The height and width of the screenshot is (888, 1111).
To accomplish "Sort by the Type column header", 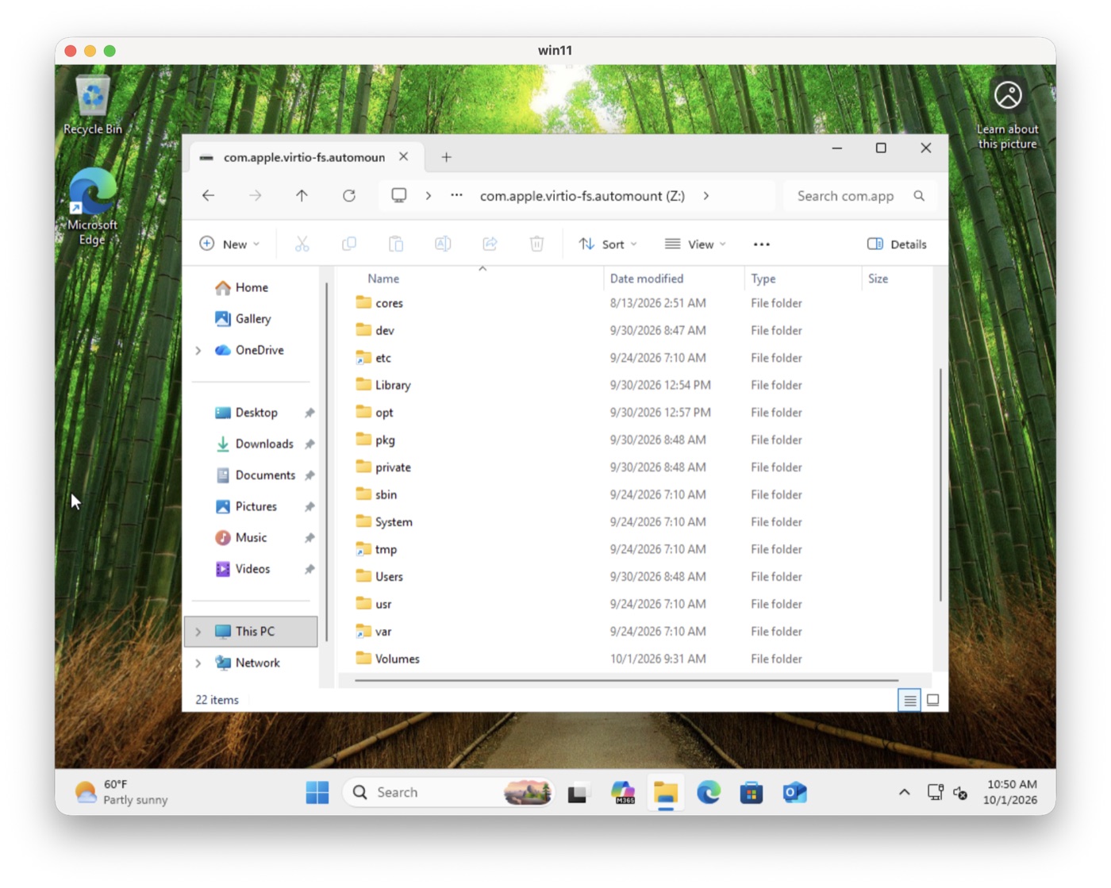I will [803, 279].
